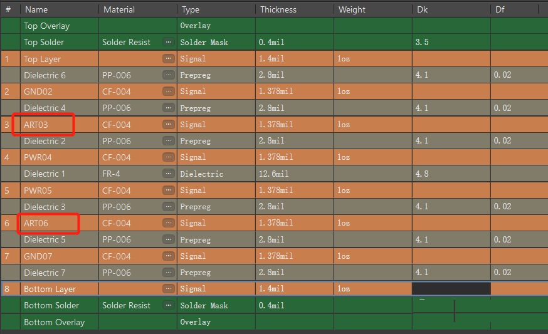Select row number 7 GND07
This screenshot has width=548, height=334.
click(x=7, y=256)
